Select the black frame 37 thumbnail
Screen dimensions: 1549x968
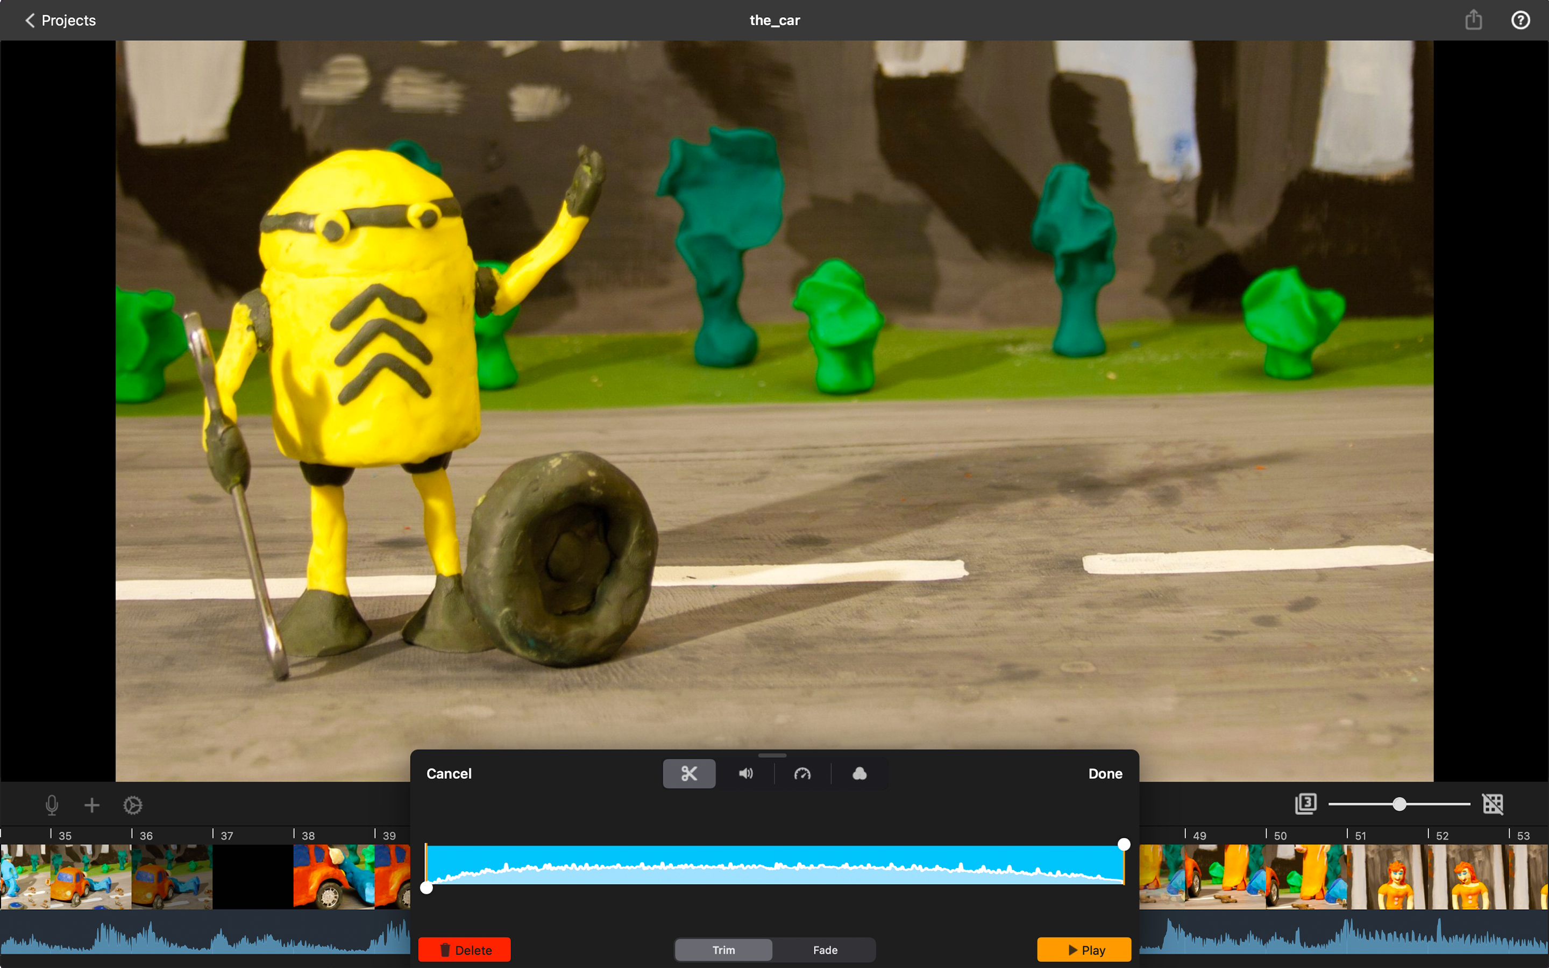coord(253,877)
